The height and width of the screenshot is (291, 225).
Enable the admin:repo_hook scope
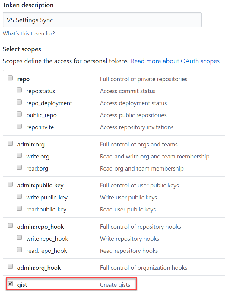pyautogui.click(x=10, y=226)
